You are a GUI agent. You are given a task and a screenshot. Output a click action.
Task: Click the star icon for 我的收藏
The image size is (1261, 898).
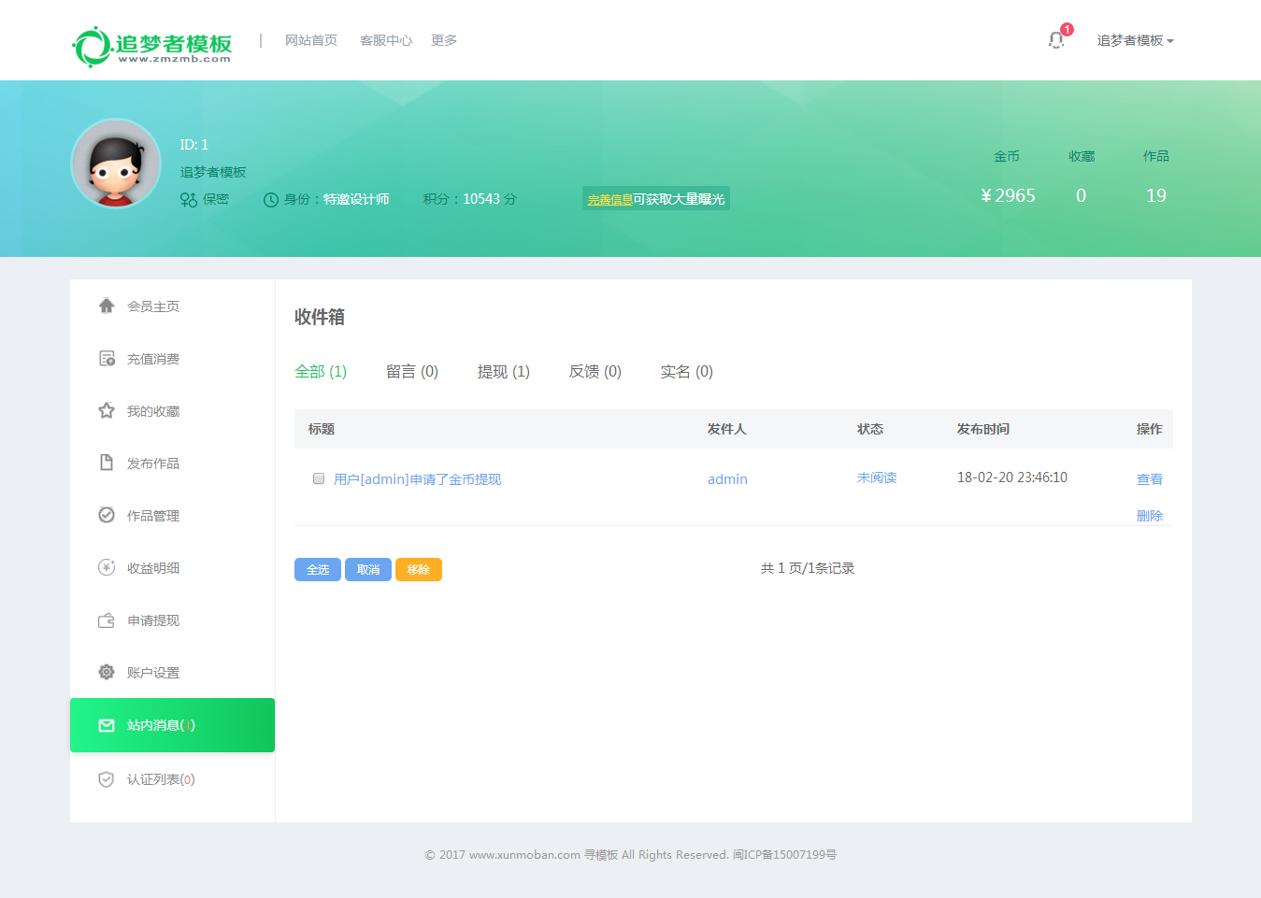click(107, 411)
